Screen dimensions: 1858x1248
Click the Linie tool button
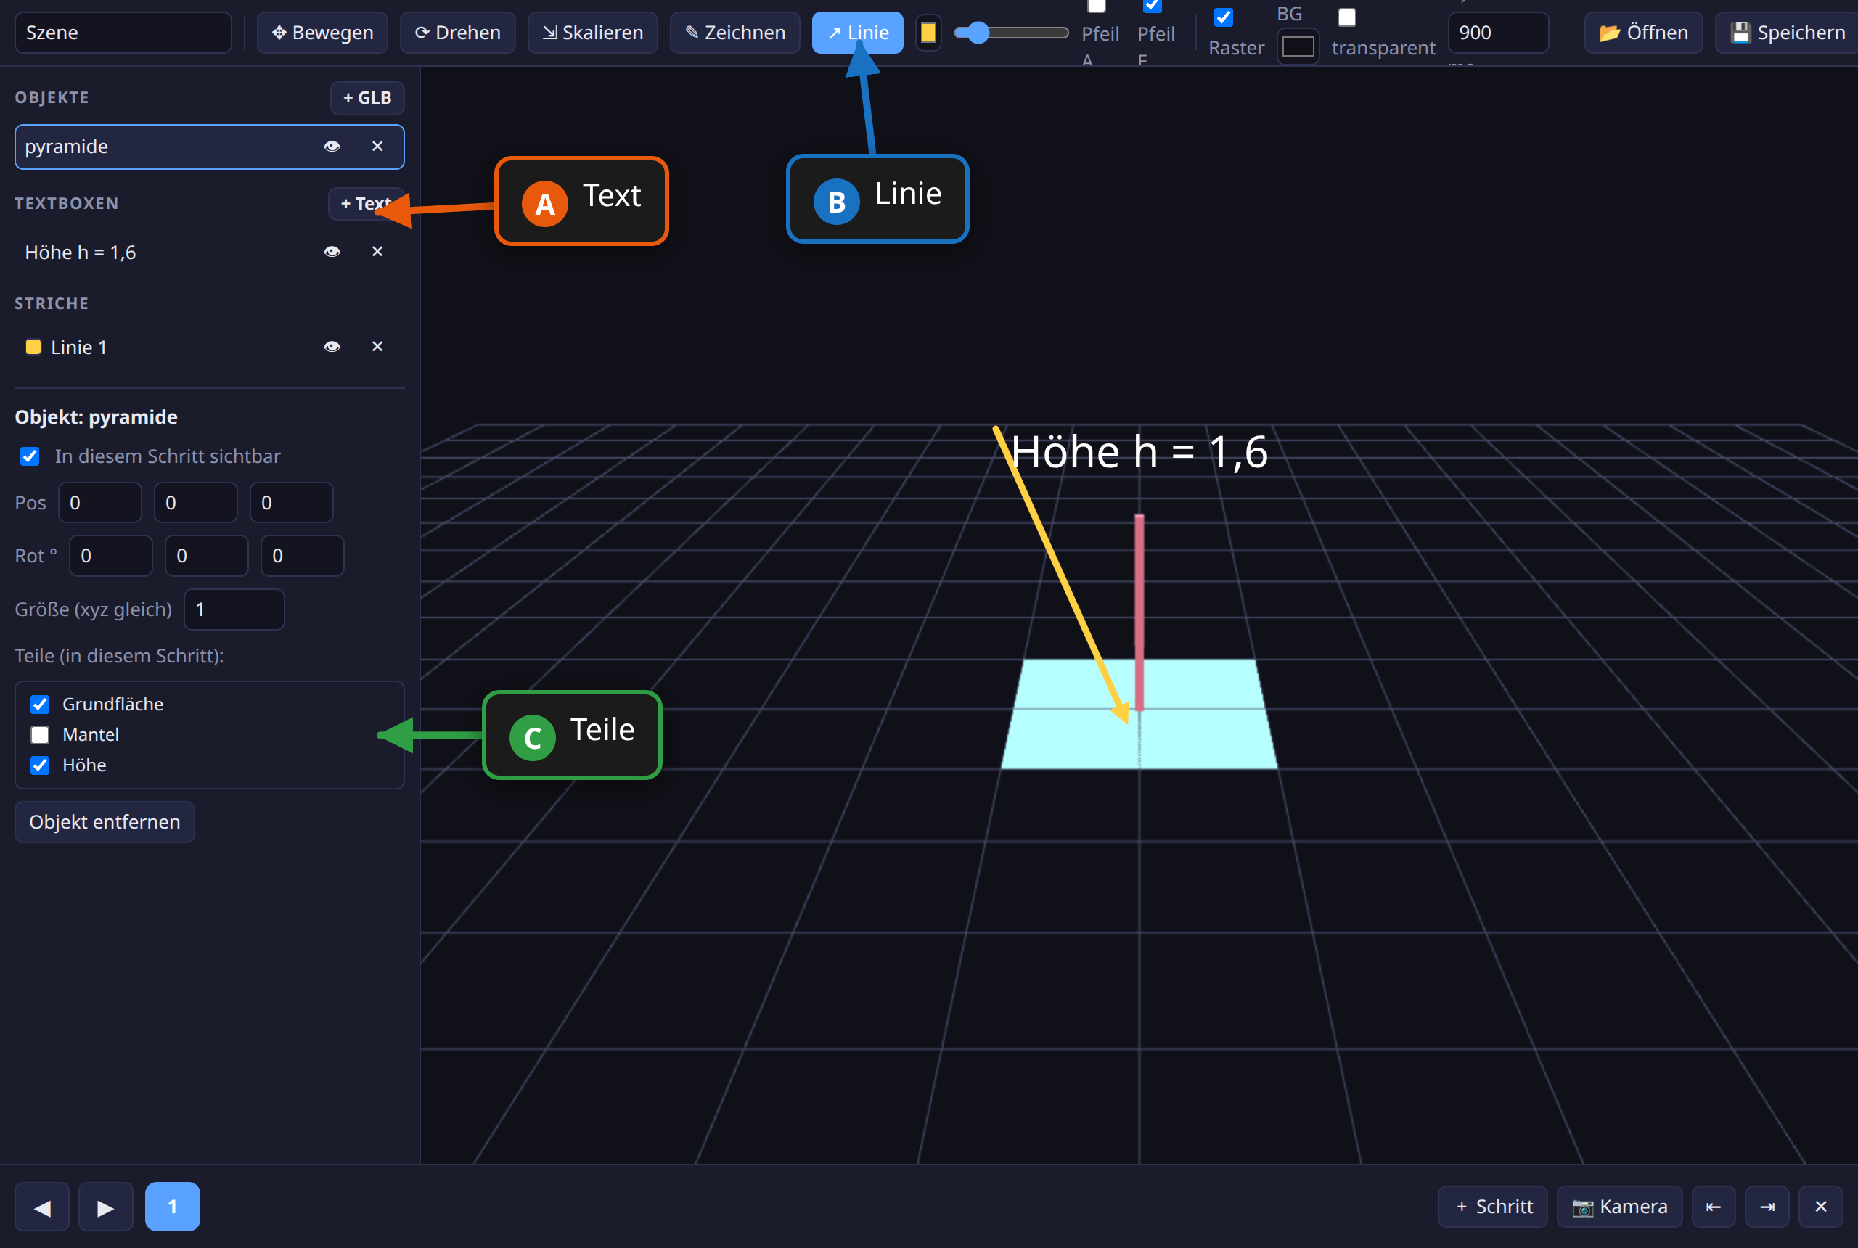click(857, 33)
